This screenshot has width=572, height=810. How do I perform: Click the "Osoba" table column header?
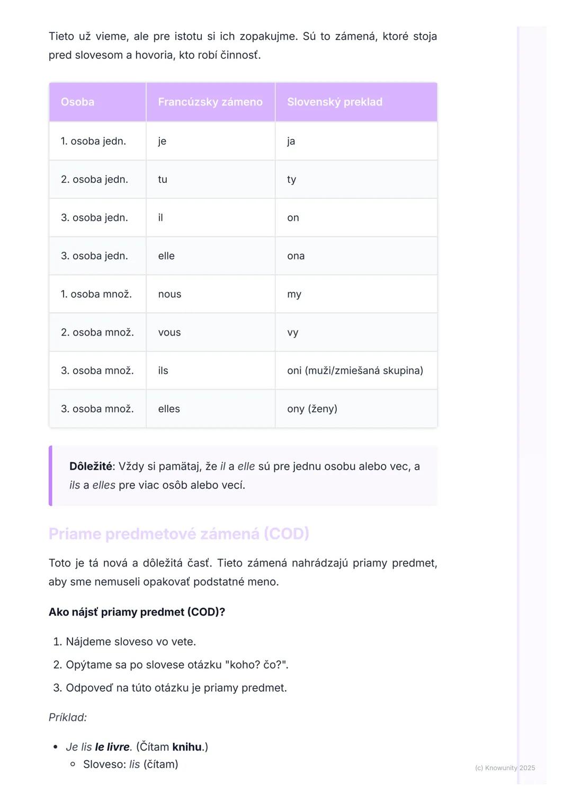pyautogui.click(x=77, y=102)
